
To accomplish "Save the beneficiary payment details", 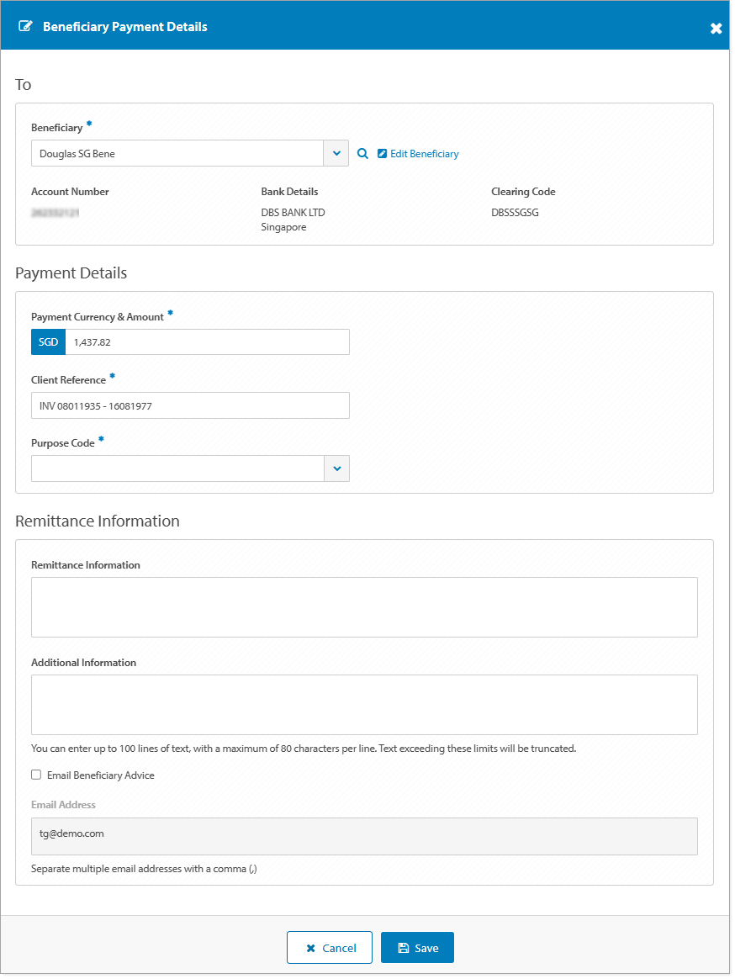I will click(x=417, y=947).
